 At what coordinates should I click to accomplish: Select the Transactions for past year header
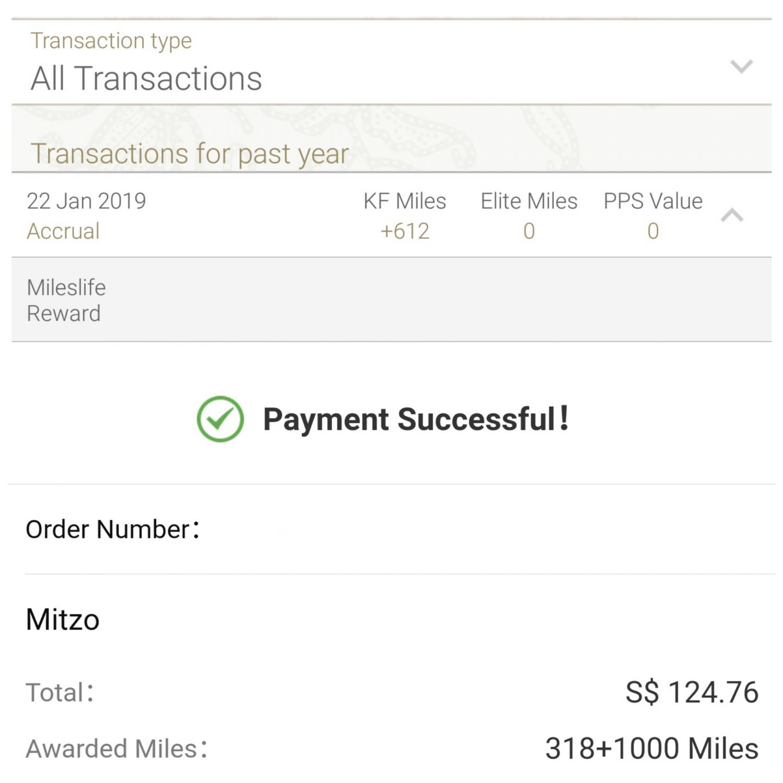[x=189, y=153]
